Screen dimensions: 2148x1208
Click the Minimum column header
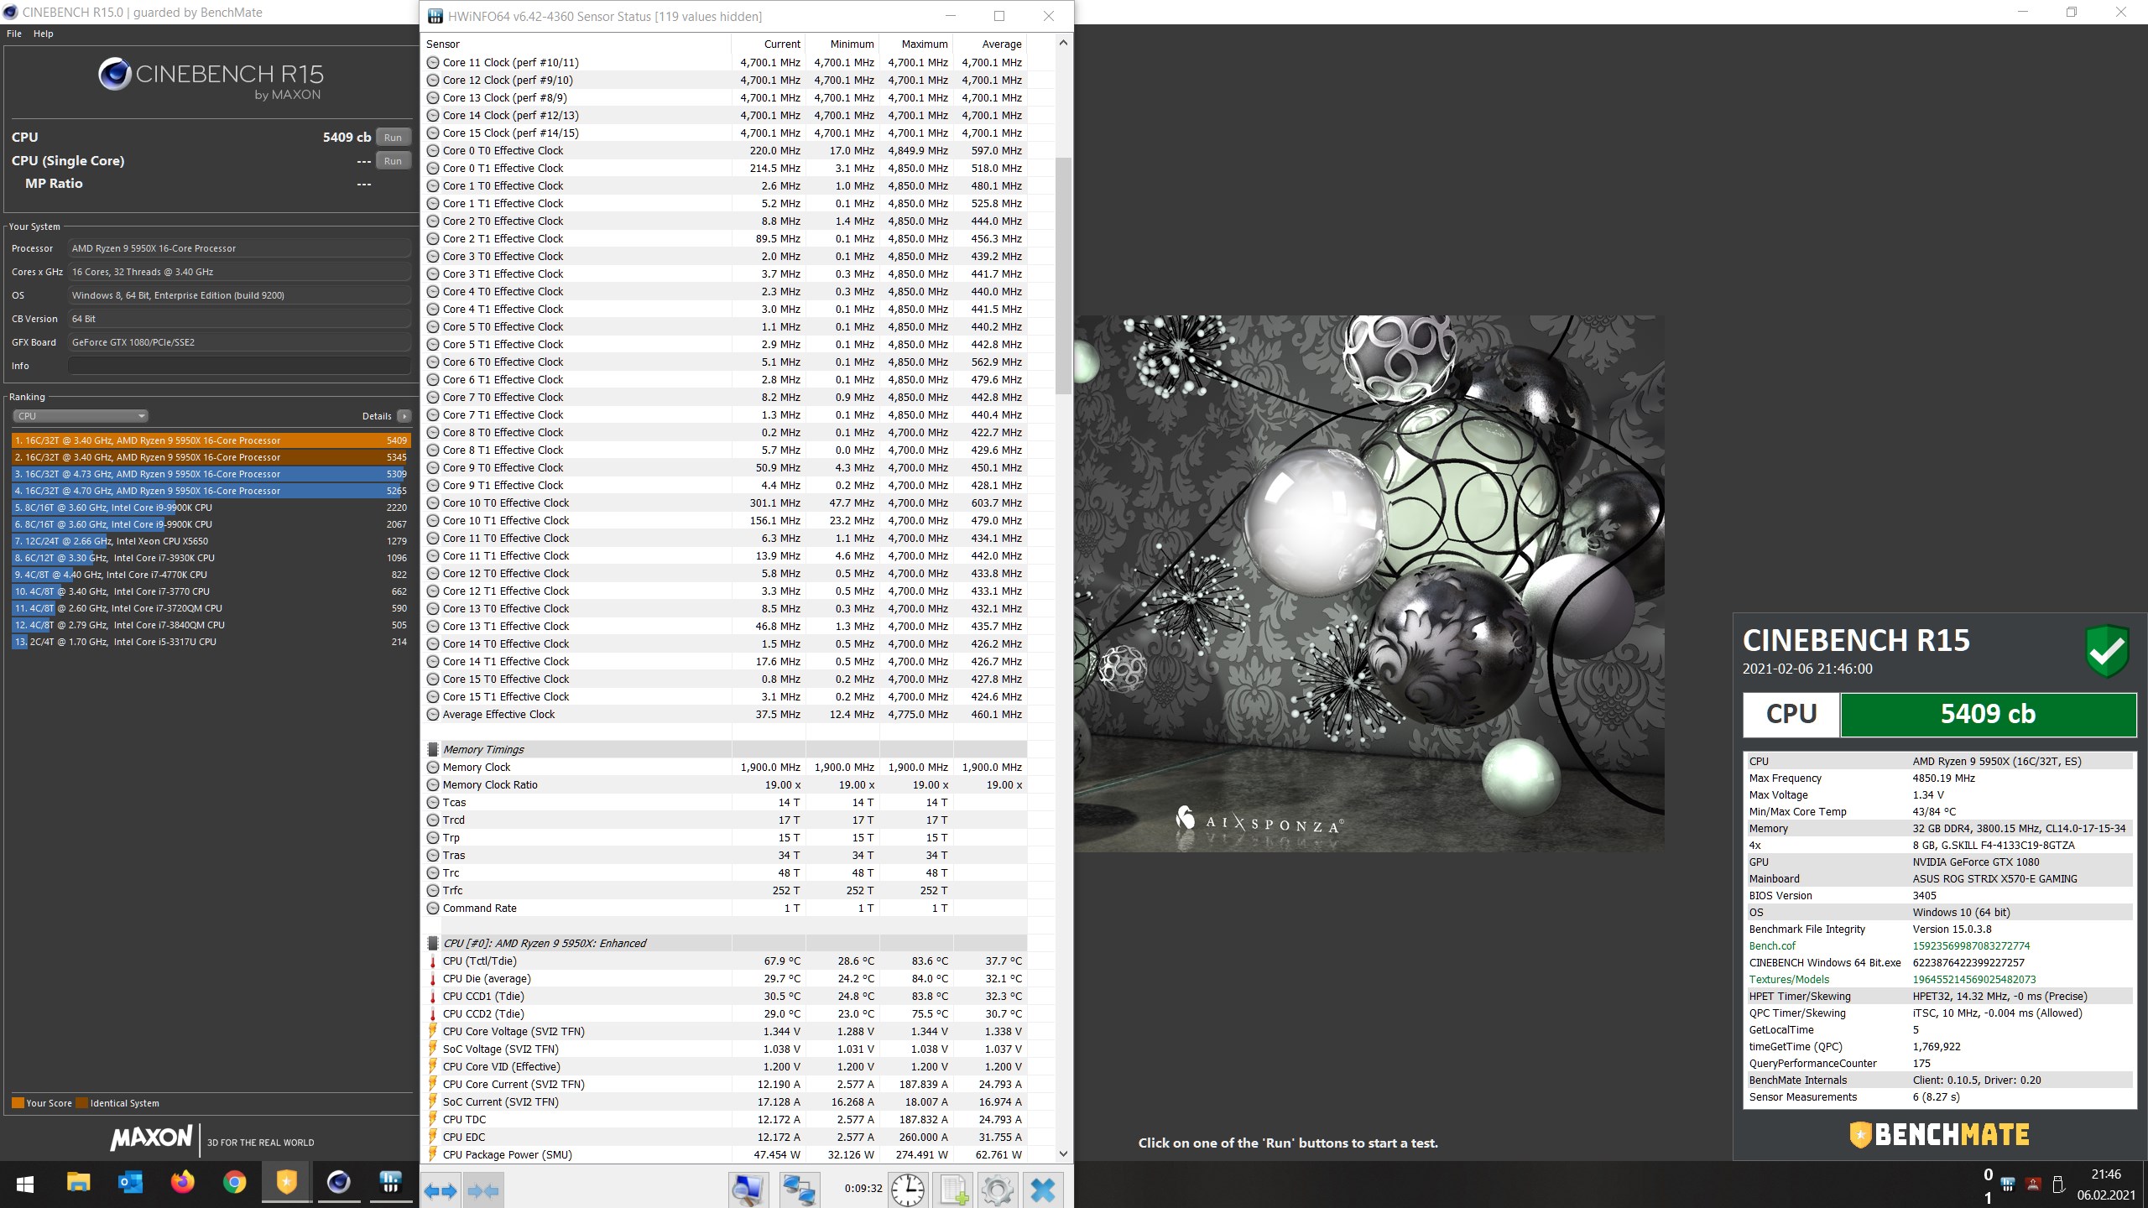pyautogui.click(x=842, y=44)
